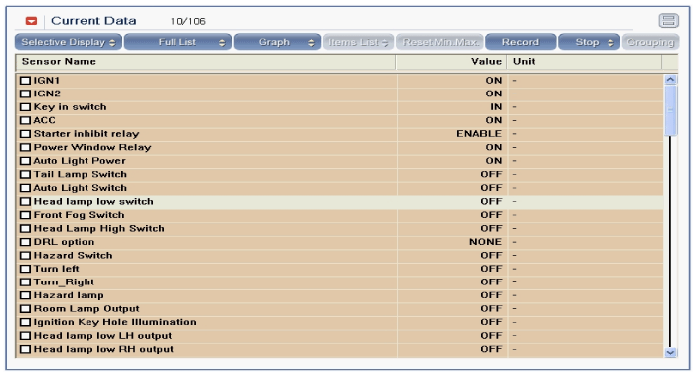Open the Items List dropdown
Viewport: 696px width, 375px height.
358,42
